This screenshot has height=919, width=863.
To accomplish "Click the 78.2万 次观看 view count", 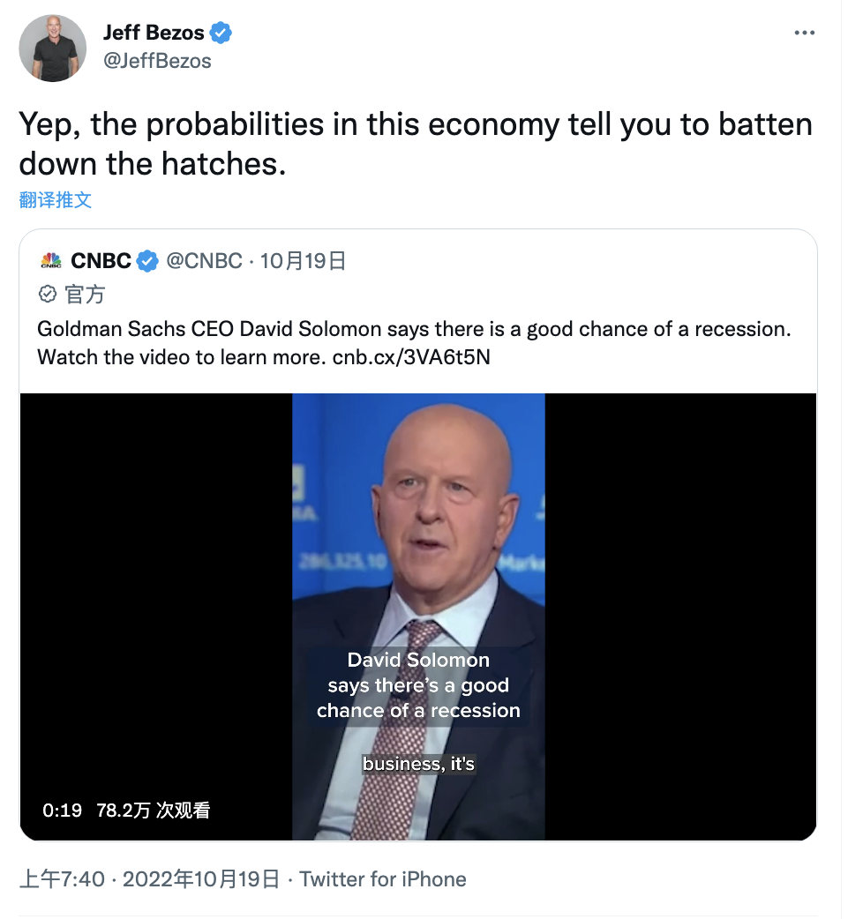I will [153, 811].
